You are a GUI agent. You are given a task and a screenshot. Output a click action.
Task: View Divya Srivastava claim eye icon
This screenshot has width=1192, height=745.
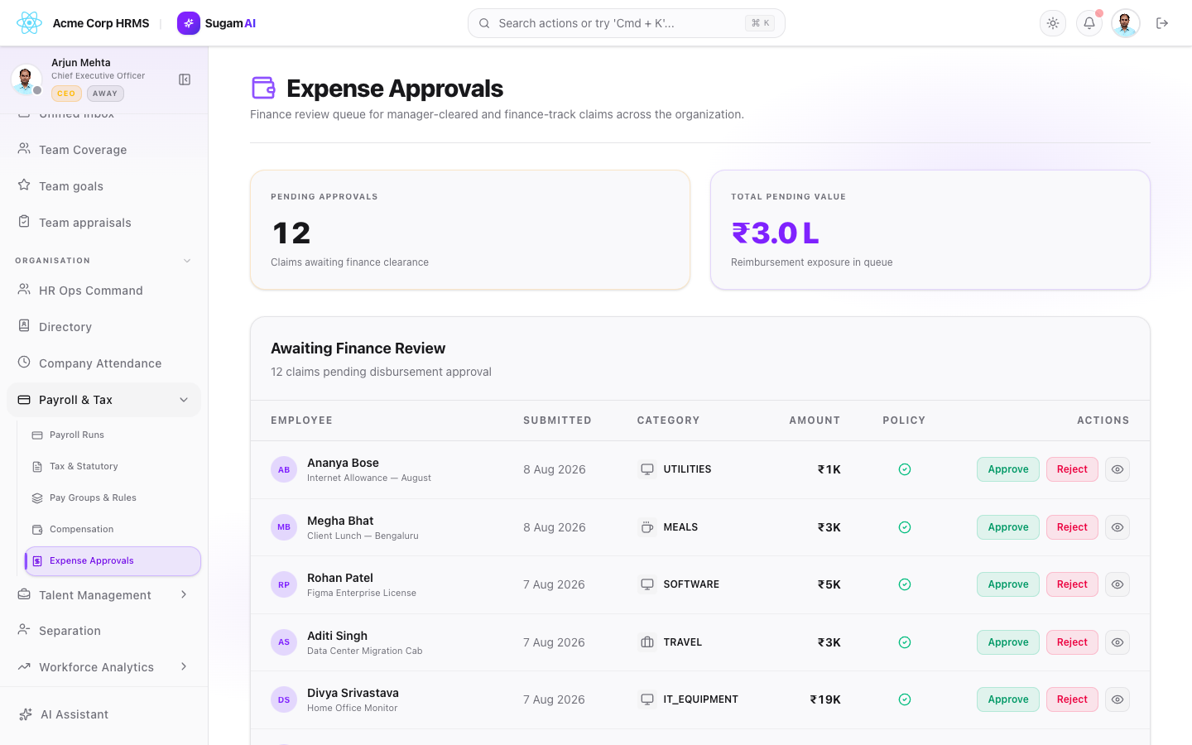1117,699
